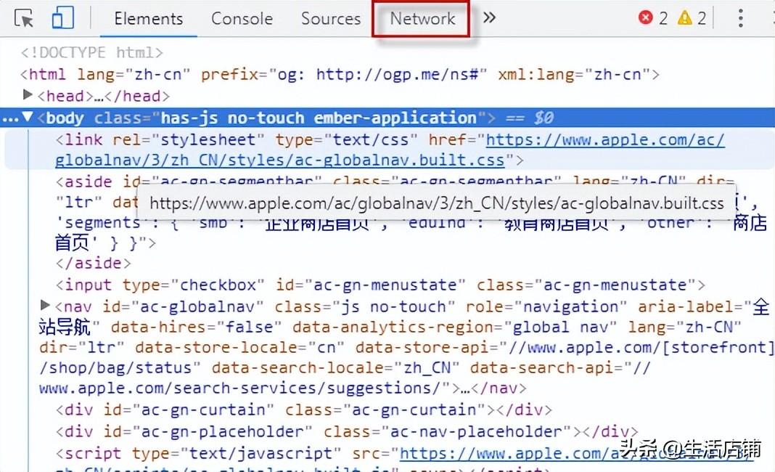
Task: Select the div ac-gn-placeholder row
Action: pos(346,432)
